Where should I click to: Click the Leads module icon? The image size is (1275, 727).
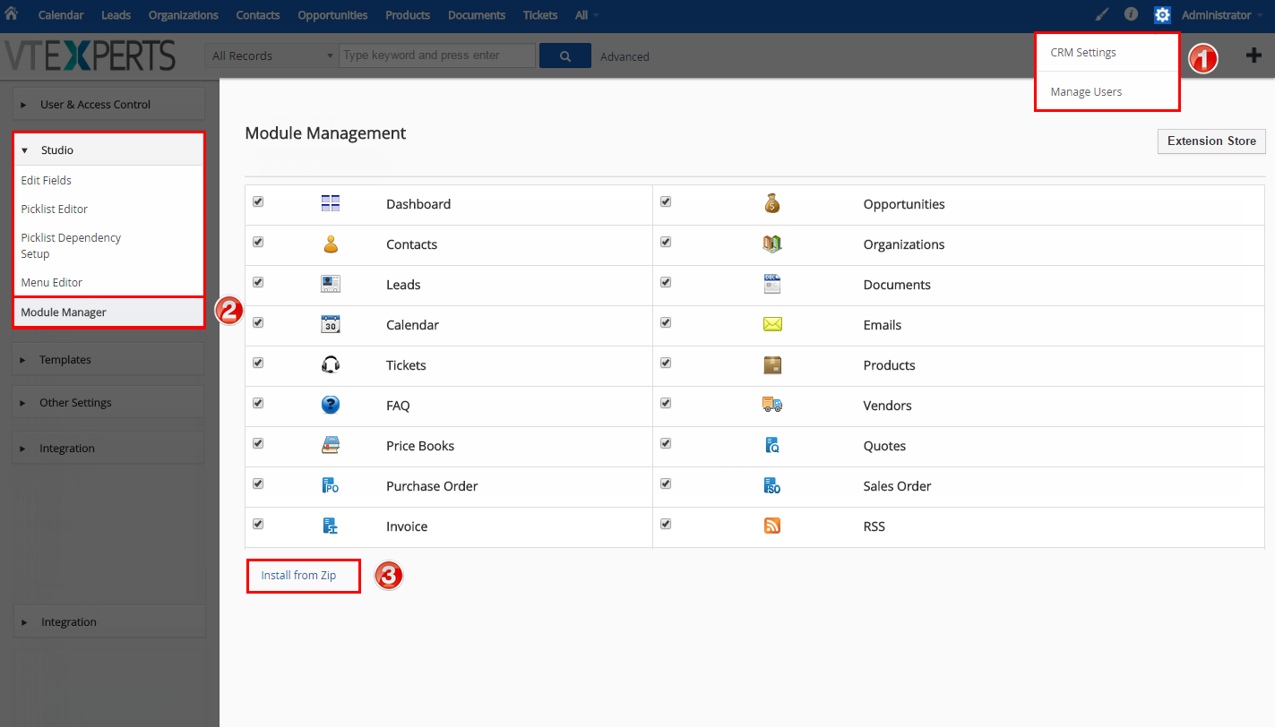[x=331, y=284]
